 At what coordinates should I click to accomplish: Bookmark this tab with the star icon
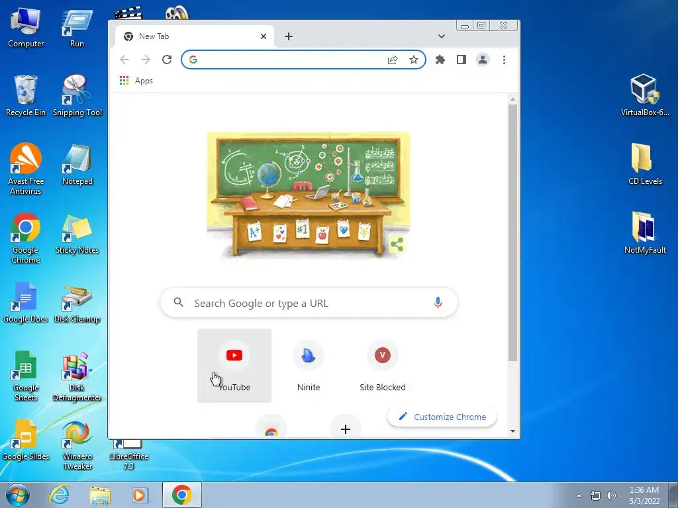[x=414, y=60]
